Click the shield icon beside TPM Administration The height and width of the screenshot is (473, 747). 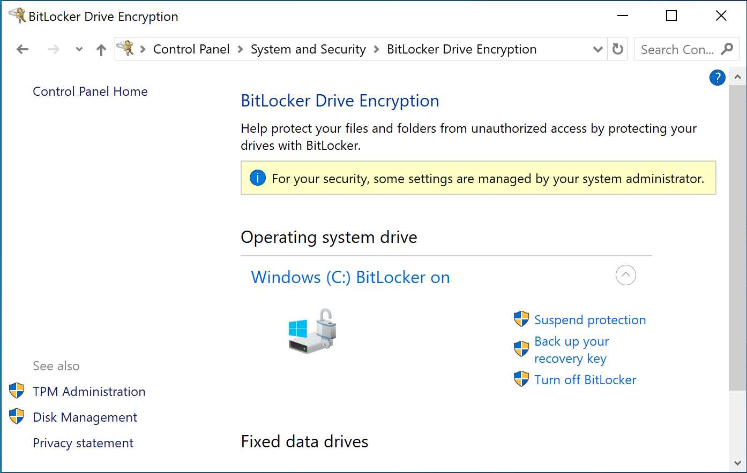click(17, 391)
